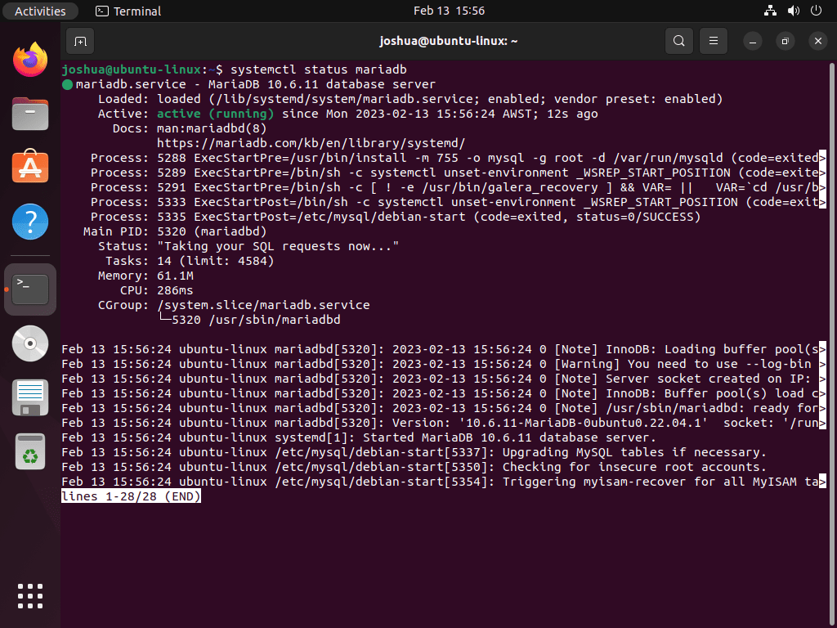
Task: Start Software Updater via the recycle icon
Action: [x=29, y=451]
